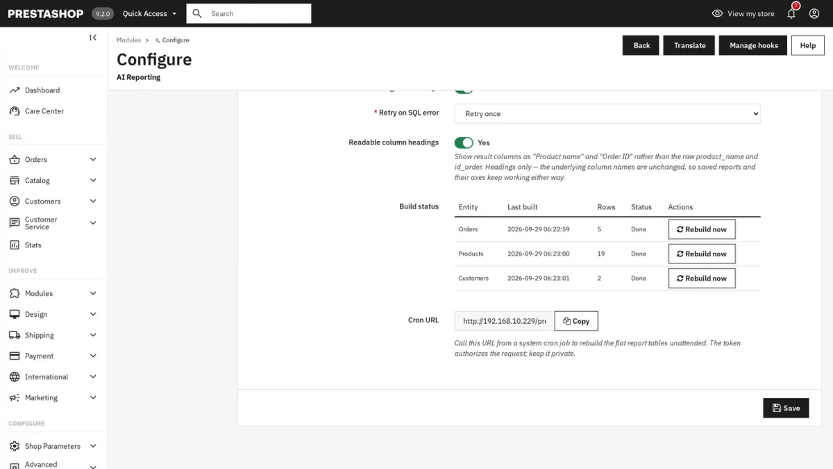Click the Payment card icon
The height and width of the screenshot is (469, 833).
[15, 356]
